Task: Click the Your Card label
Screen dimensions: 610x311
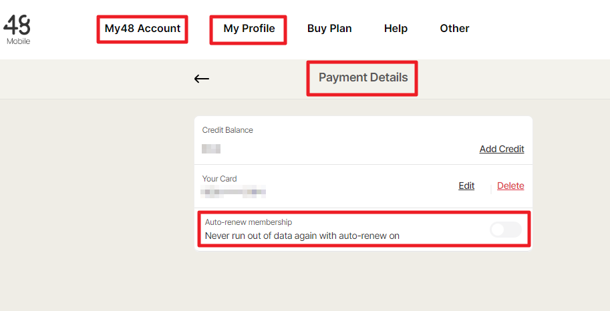Action: click(x=220, y=179)
